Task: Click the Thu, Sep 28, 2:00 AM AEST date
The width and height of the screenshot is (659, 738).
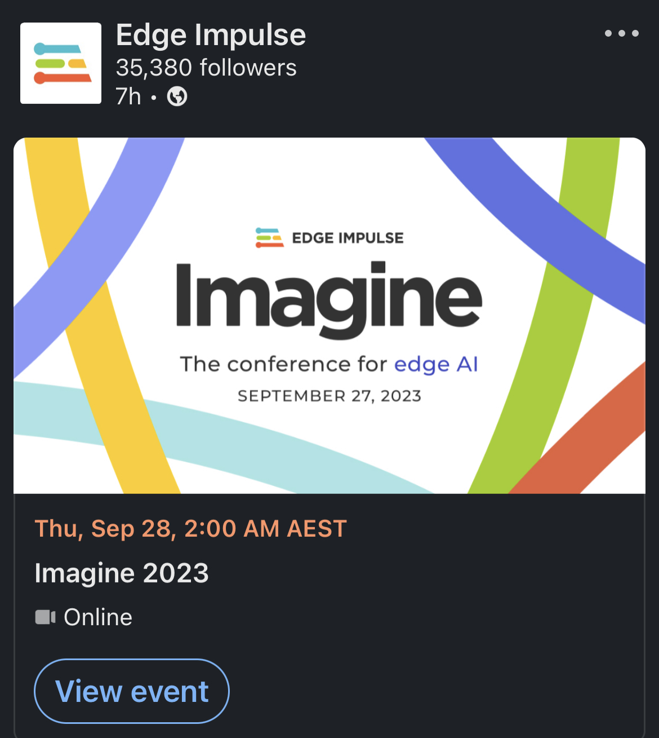Action: [x=191, y=529]
